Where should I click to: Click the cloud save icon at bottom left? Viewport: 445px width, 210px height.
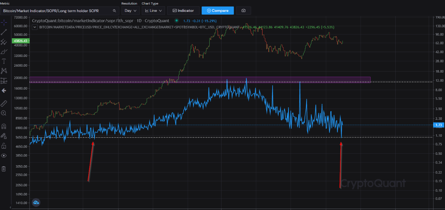point(36,202)
